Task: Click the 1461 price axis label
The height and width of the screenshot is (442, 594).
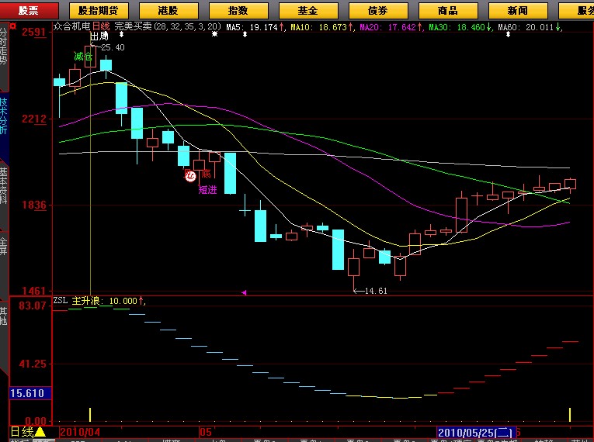Action: pos(33,291)
